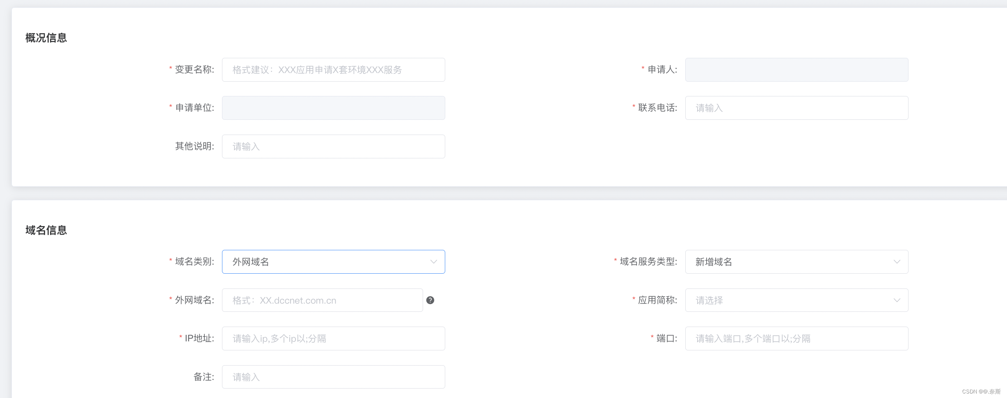Click the 域名信息 section heading
This screenshot has width=1007, height=398.
click(46, 230)
